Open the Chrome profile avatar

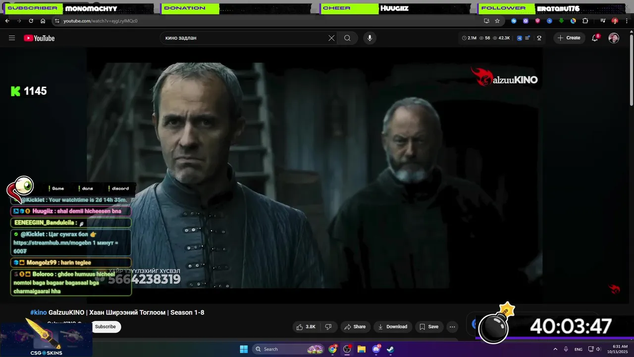[x=615, y=21]
